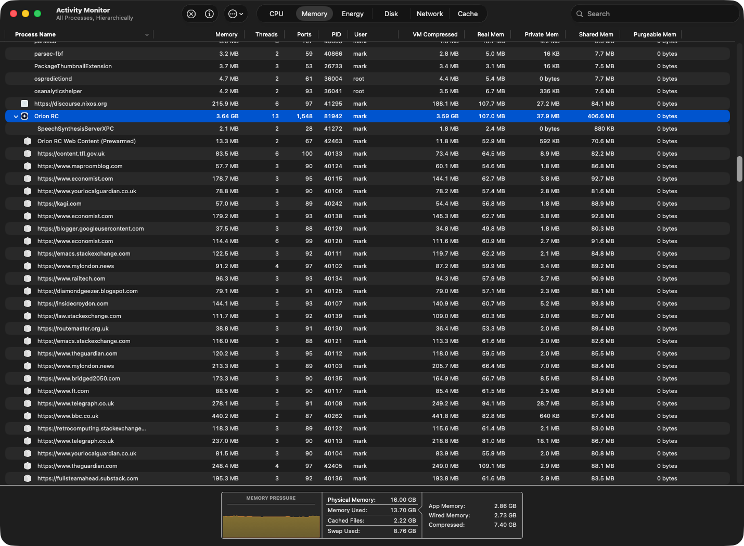This screenshot has height=546, width=744.
Task: Click the Search field
Action: pyautogui.click(x=655, y=14)
